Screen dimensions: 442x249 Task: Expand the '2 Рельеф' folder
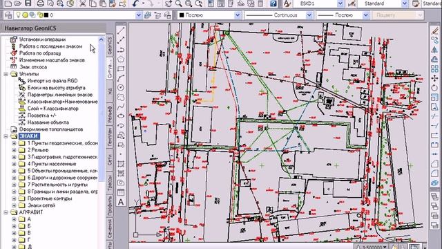click(14, 150)
